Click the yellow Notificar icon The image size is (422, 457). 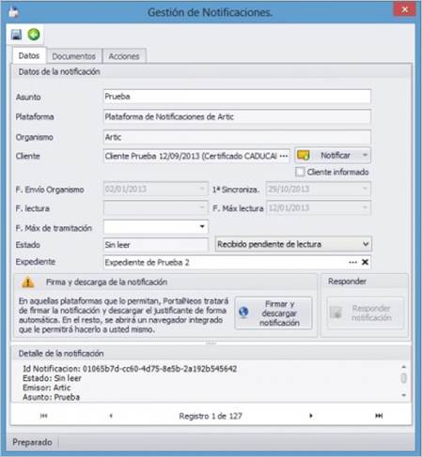tap(304, 155)
